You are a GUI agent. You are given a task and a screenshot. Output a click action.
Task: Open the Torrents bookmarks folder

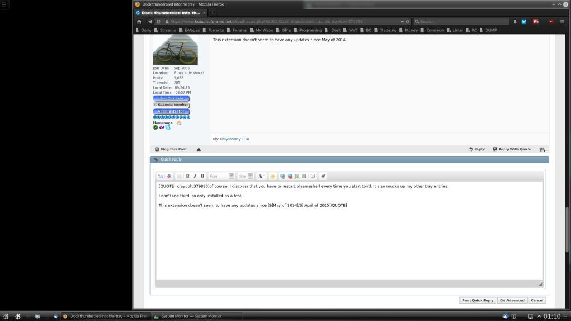pyautogui.click(x=213, y=30)
